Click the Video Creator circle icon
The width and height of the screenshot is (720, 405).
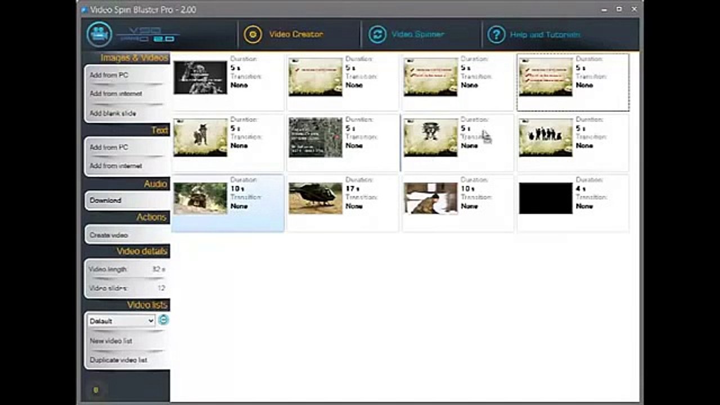253,34
